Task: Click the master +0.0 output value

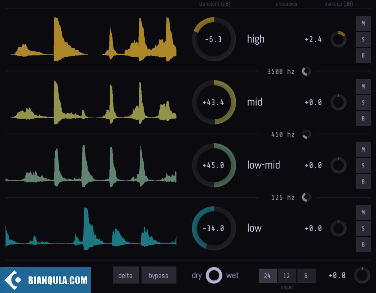Action: [x=337, y=275]
